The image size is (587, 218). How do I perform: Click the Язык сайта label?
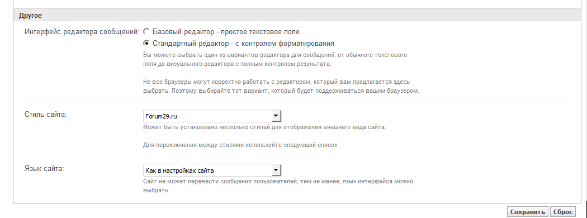point(44,169)
